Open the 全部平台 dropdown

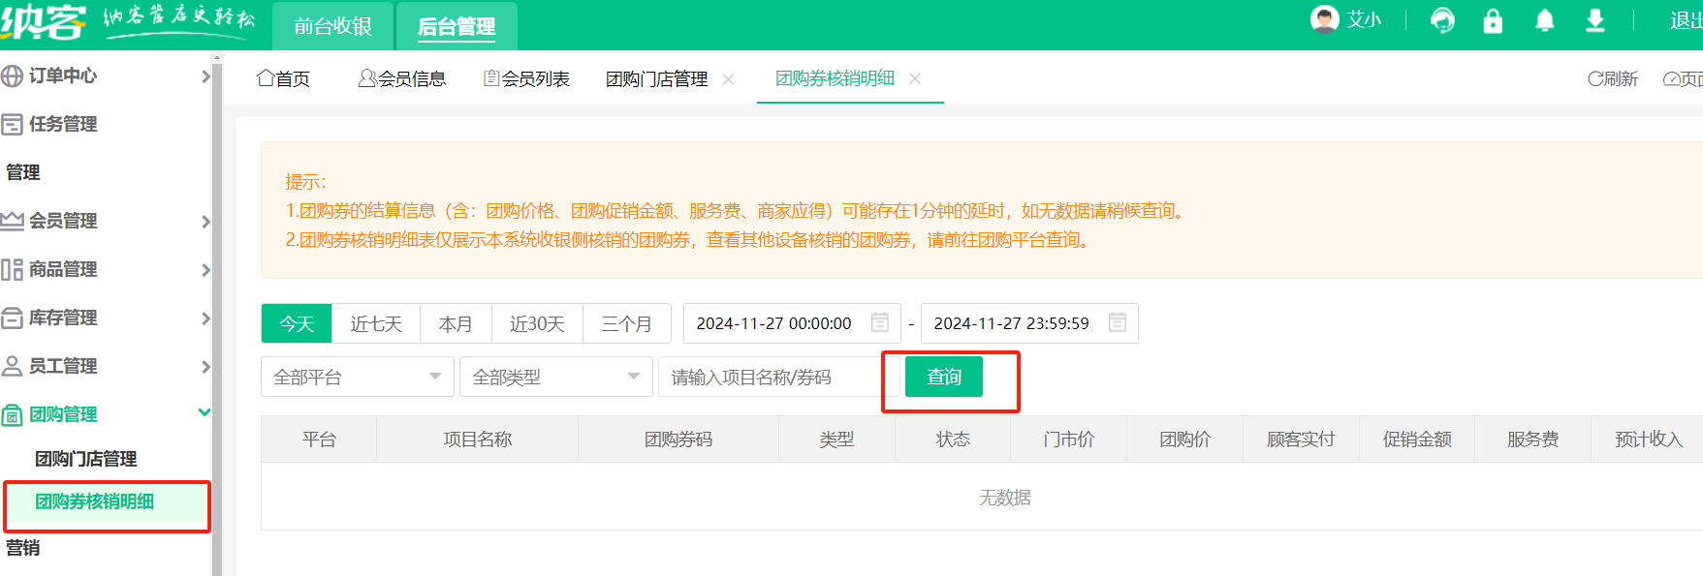(357, 377)
